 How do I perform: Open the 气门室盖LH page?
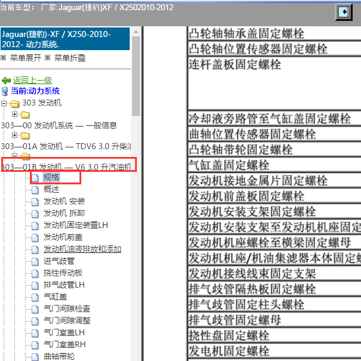[64, 333]
